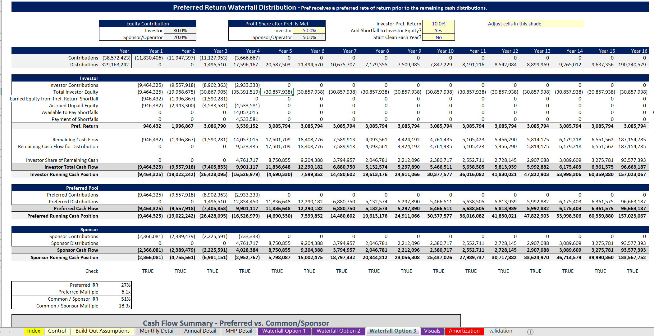The image size is (654, 336).
Task: Click Sponsor/Operator profit share 50.0% cell
Action: [309, 37]
